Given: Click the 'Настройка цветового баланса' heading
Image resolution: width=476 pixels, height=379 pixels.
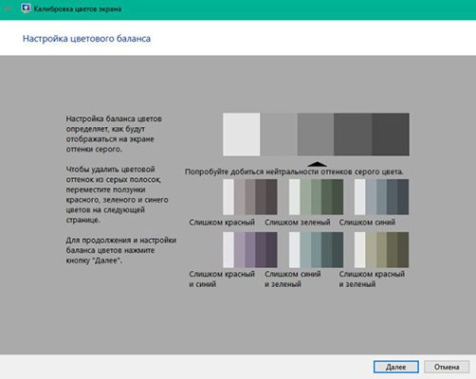Looking at the screenshot, I should (86, 39).
